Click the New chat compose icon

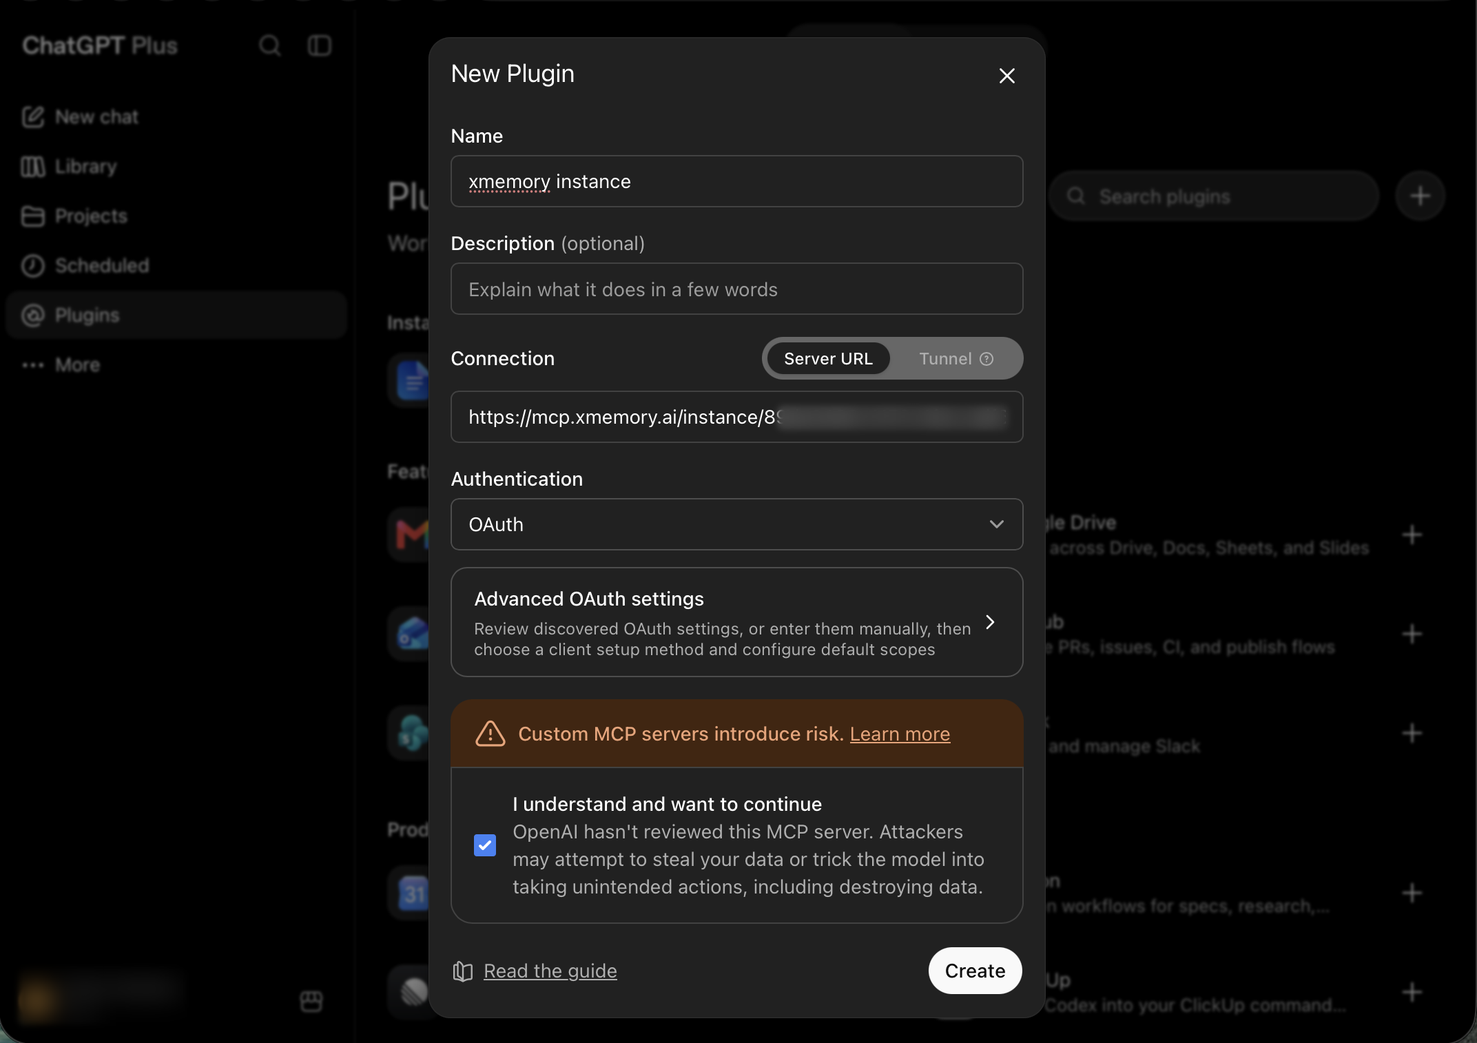point(32,117)
